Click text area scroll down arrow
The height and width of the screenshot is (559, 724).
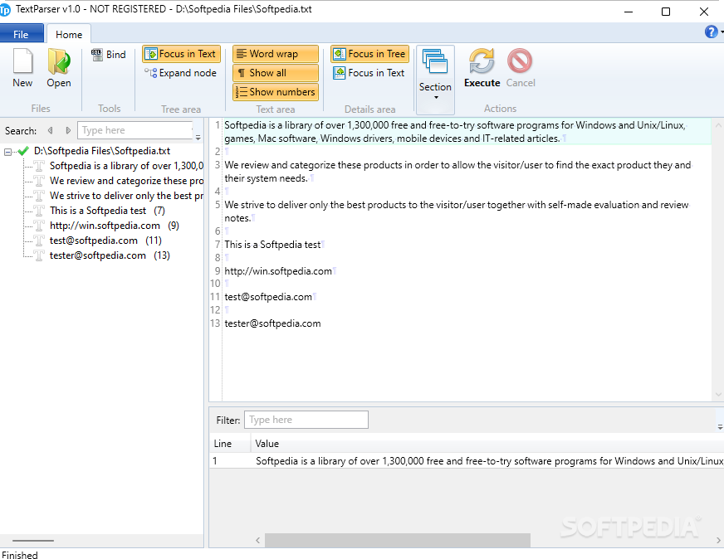(718, 394)
